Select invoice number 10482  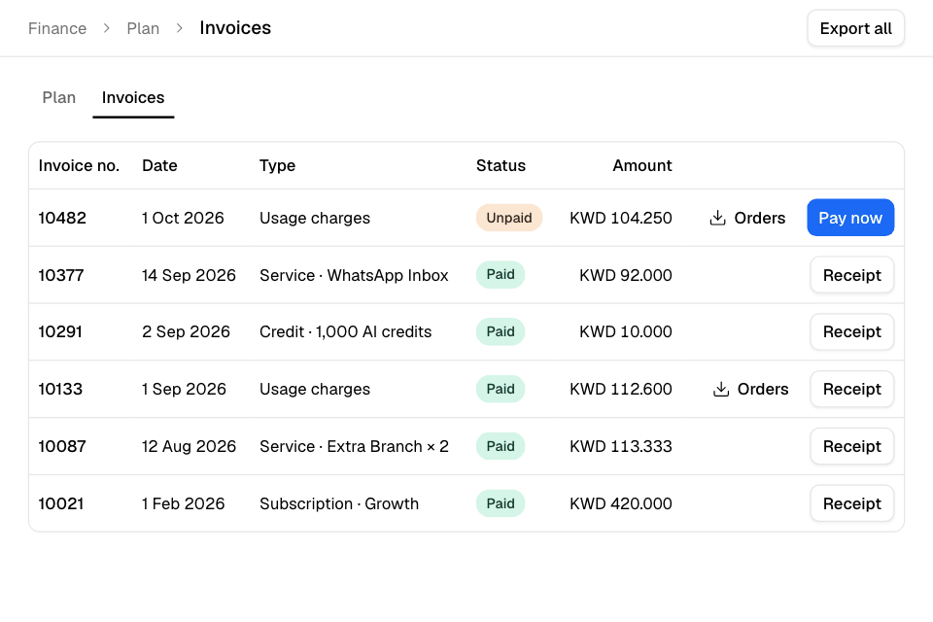click(x=62, y=218)
